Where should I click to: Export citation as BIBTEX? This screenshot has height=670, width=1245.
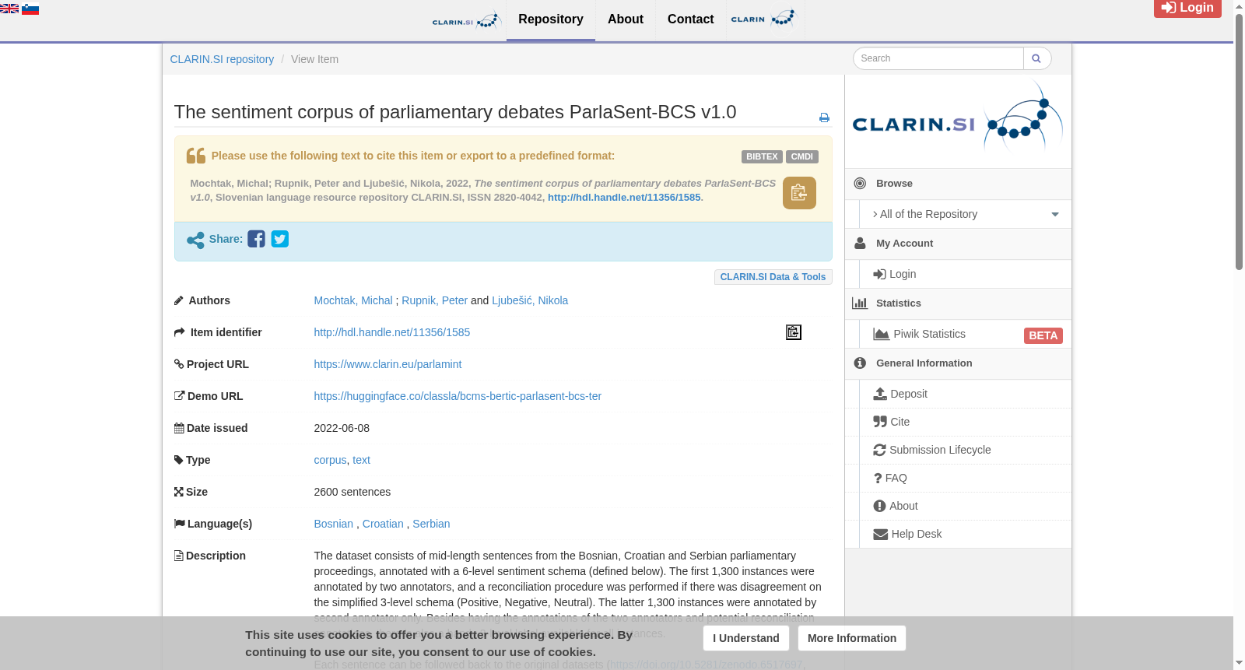point(762,156)
